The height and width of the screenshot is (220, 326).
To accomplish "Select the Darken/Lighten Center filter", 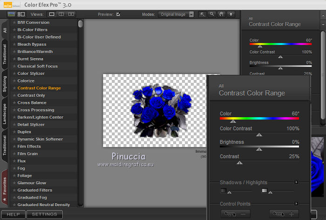I will tap(41, 117).
